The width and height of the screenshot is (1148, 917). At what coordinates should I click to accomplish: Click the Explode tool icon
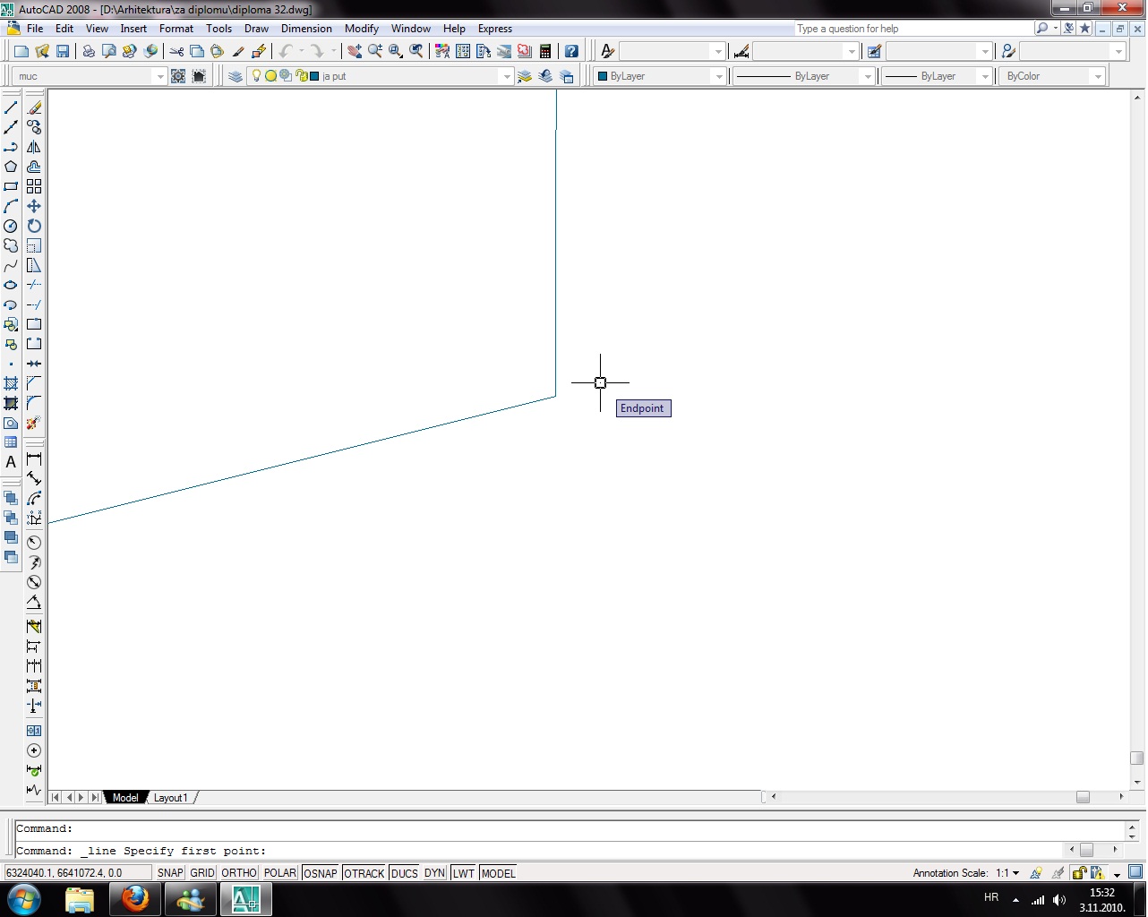[x=34, y=423]
